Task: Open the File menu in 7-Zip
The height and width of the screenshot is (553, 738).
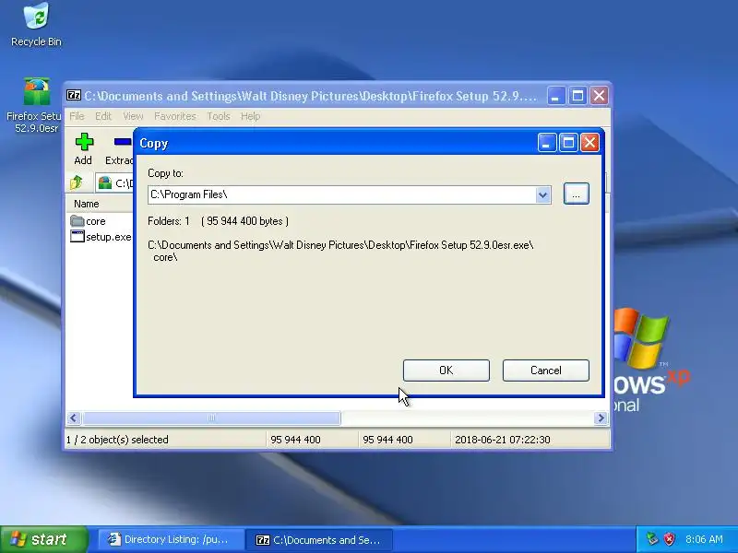Action: tap(77, 116)
